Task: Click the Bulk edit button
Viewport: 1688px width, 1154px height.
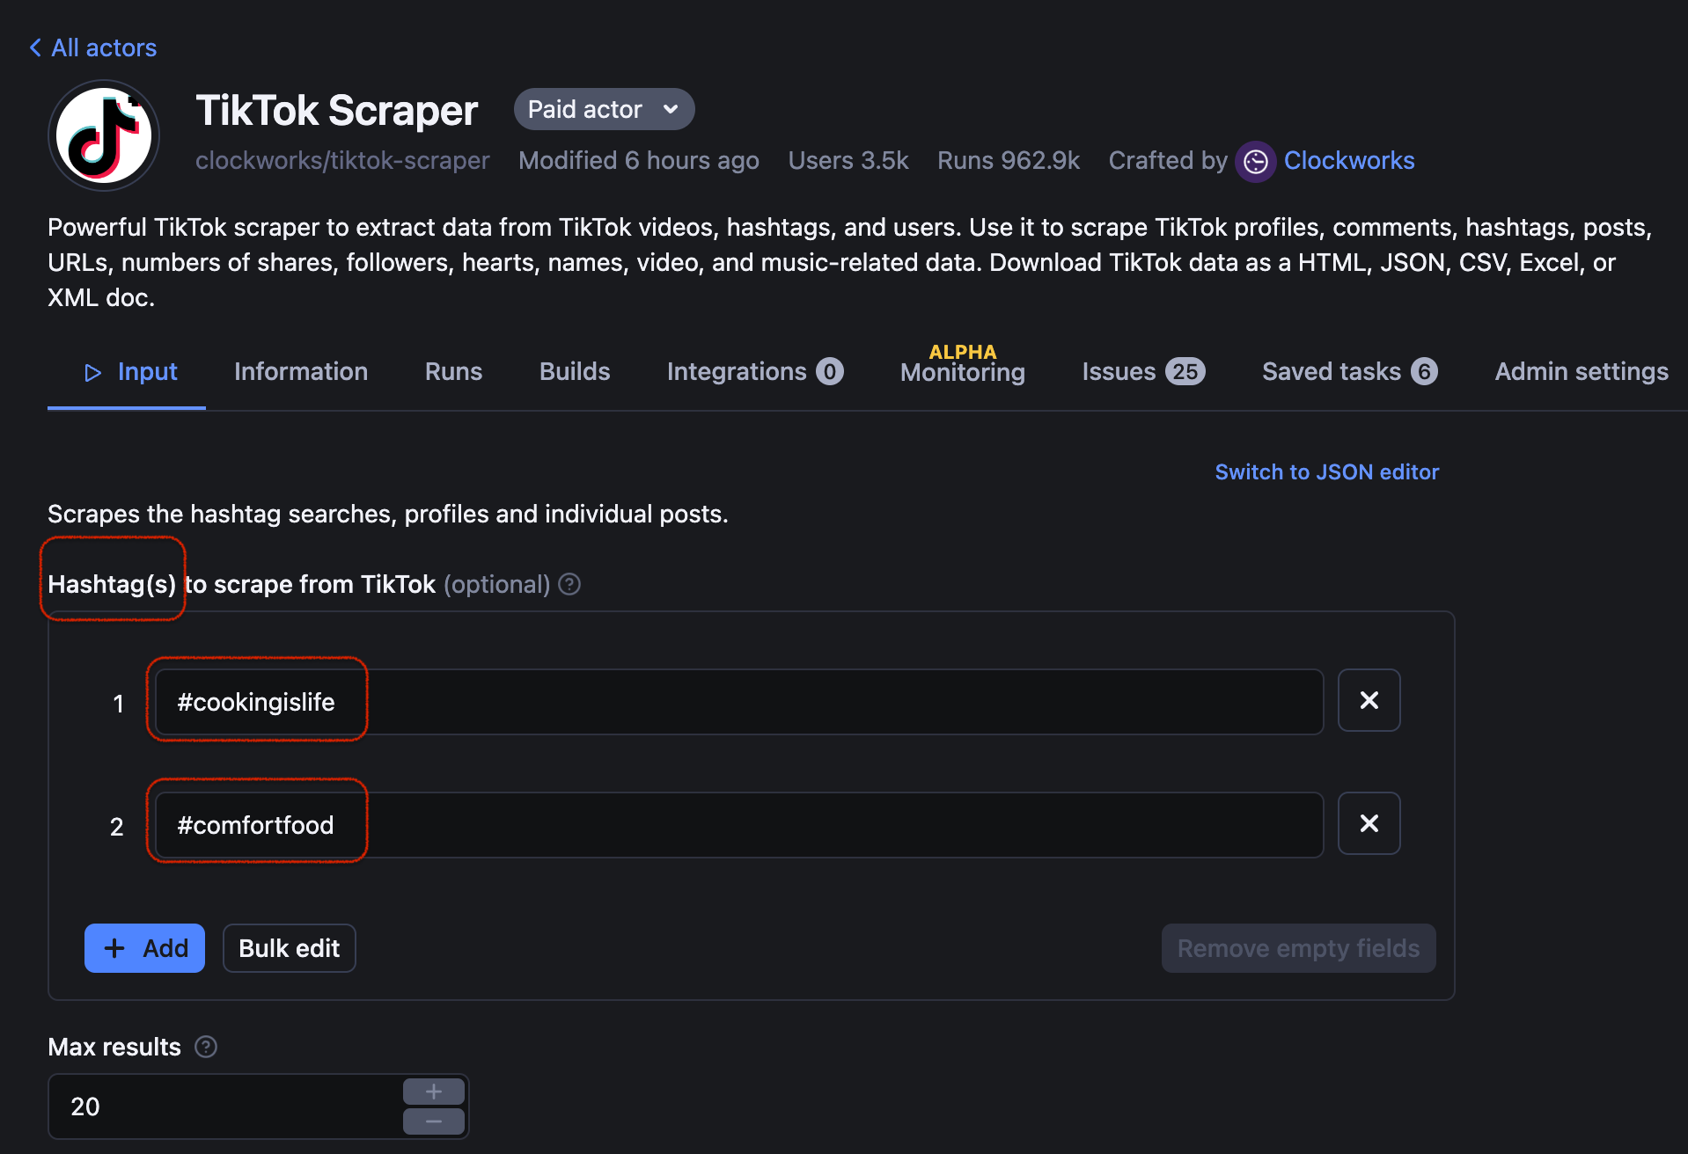Action: (x=289, y=948)
